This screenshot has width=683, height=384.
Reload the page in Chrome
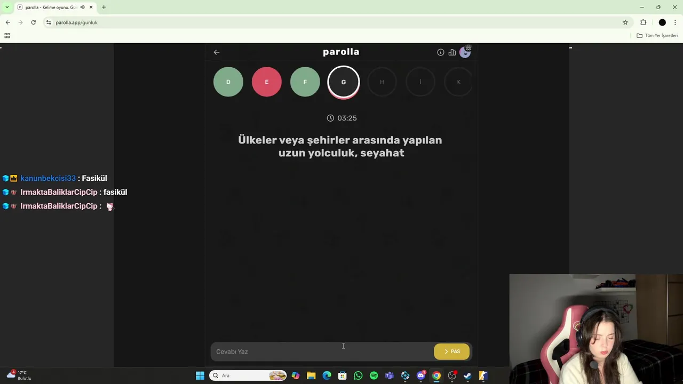(34, 22)
